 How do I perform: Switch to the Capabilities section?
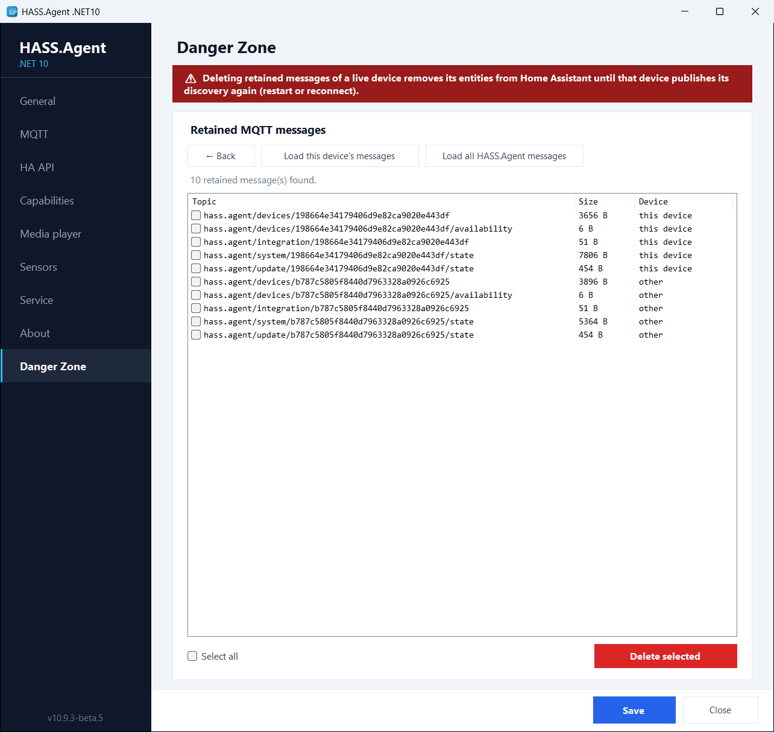click(76, 201)
